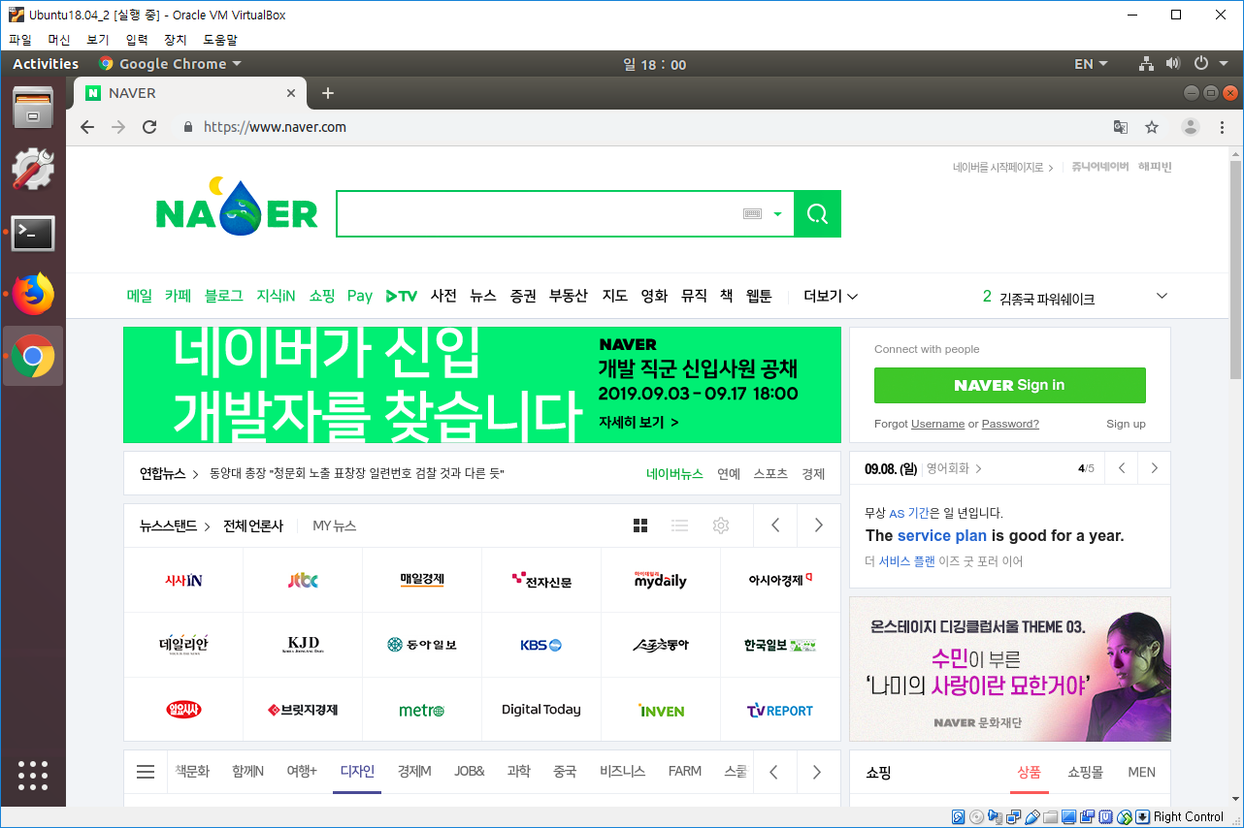1244x828 pixels.
Task: Click the NAVER logo
Action: click(x=237, y=207)
